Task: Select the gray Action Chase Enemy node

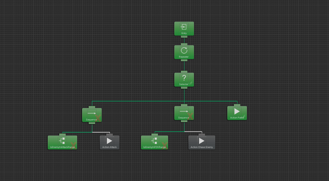Action: click(202, 143)
